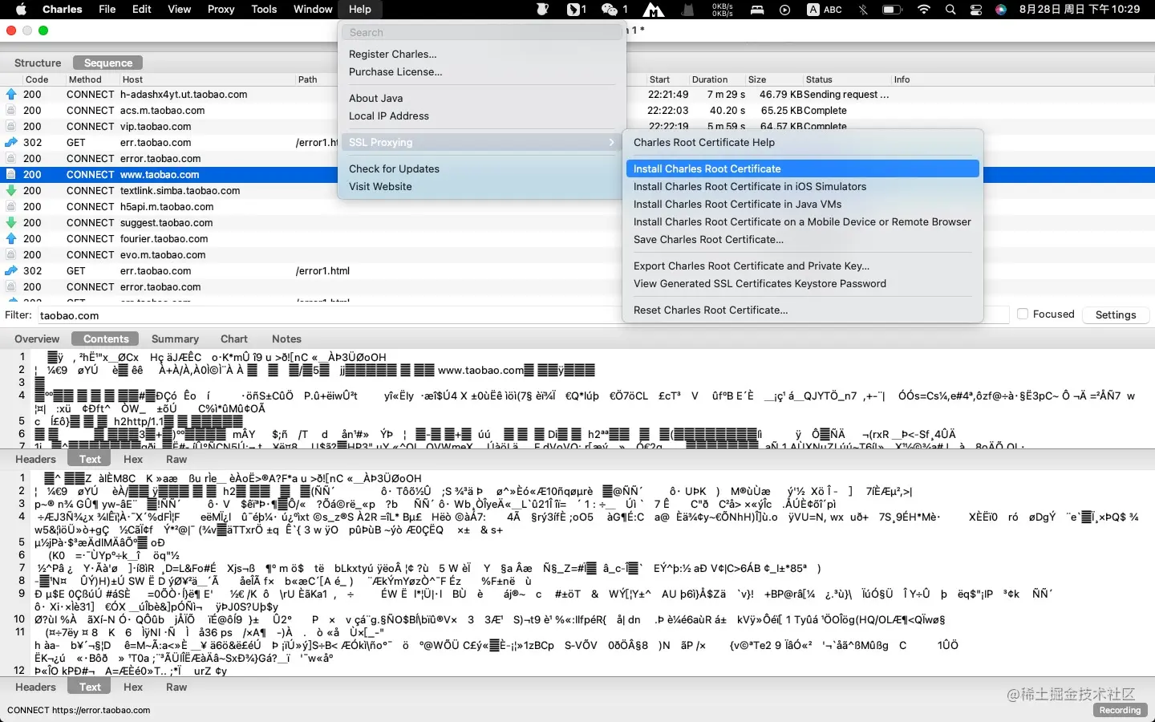Open the Wi-Fi status icon
The image size is (1155, 722).
[924, 10]
